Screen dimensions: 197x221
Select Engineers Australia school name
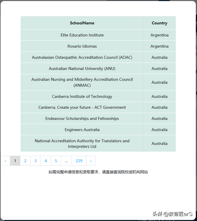coord(82,130)
